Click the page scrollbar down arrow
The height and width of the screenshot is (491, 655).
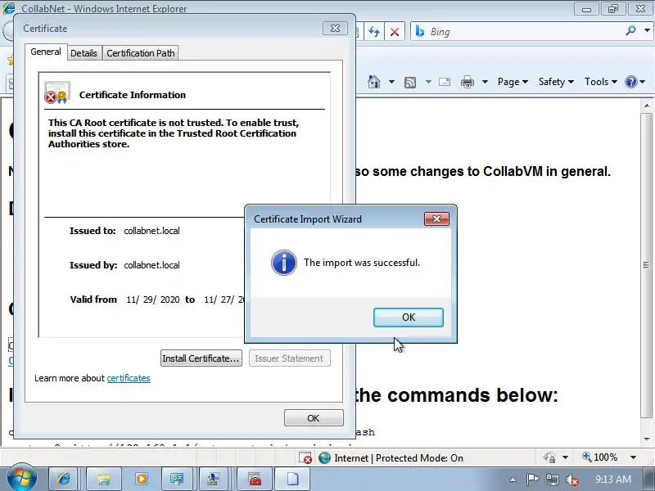647,439
